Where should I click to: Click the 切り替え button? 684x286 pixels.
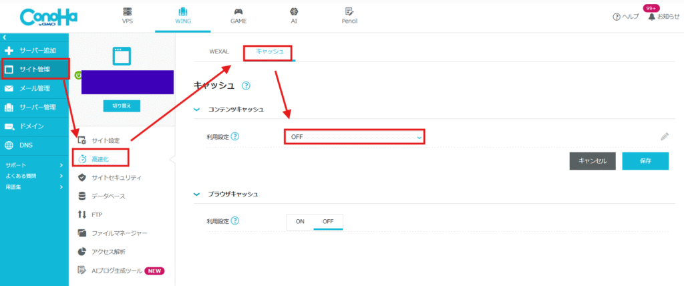(122, 106)
